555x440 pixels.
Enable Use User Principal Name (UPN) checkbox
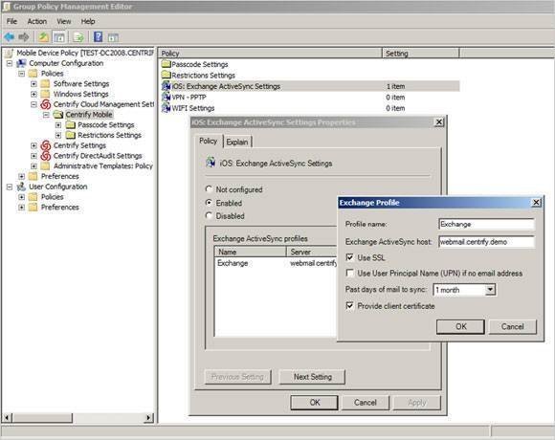(349, 273)
